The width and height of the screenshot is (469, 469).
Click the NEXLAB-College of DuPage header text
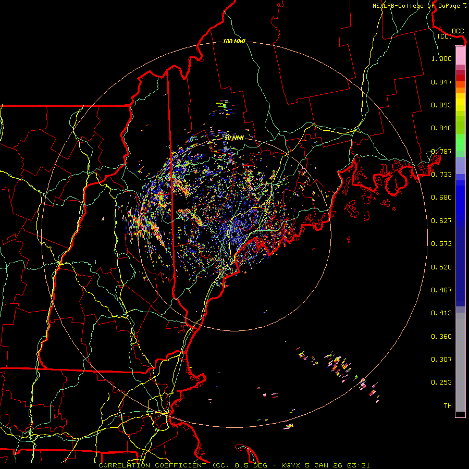pyautogui.click(x=416, y=6)
